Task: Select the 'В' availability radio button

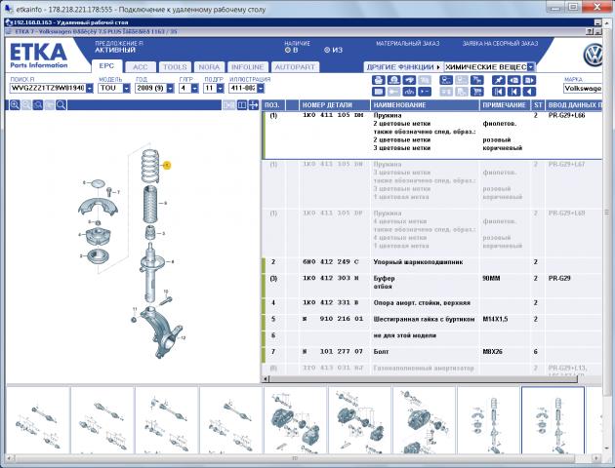Action: coord(288,50)
